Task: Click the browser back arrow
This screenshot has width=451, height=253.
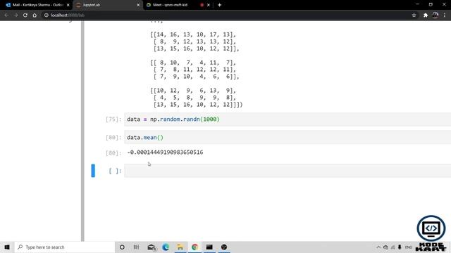Action: pos(6,15)
